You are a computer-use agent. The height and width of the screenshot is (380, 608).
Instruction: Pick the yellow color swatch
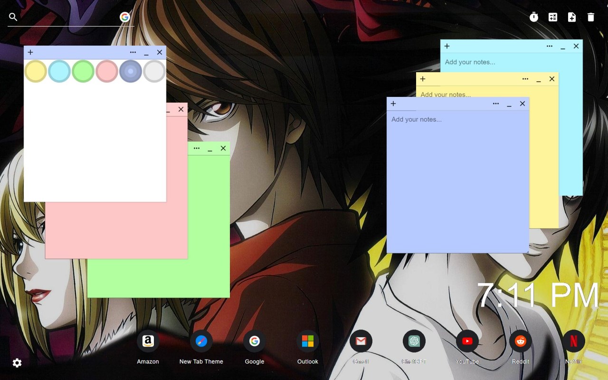(36, 71)
